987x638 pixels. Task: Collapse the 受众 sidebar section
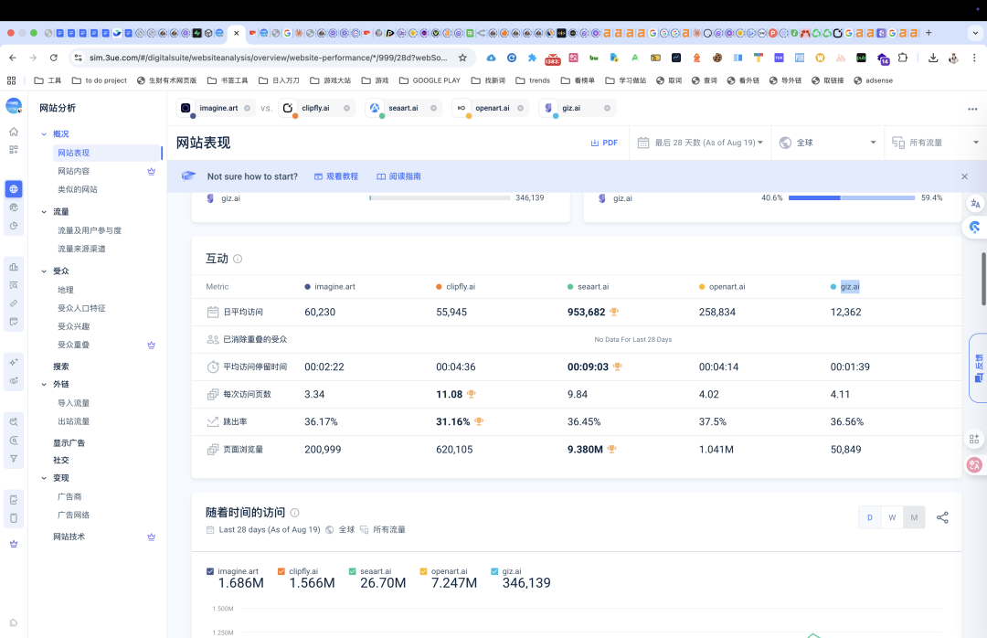pyautogui.click(x=44, y=271)
